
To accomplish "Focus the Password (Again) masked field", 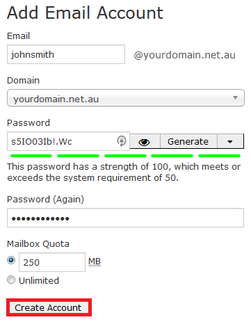I will click(x=125, y=218).
